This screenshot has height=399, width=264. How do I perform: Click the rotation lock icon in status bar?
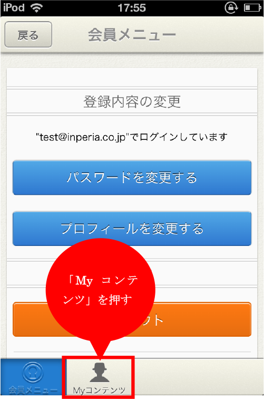click(231, 7)
